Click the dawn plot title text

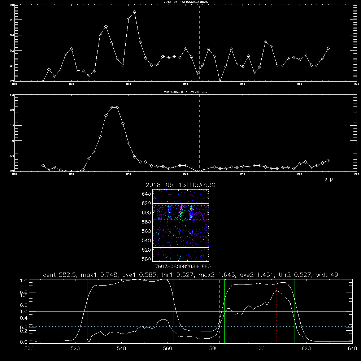tap(186, 2)
